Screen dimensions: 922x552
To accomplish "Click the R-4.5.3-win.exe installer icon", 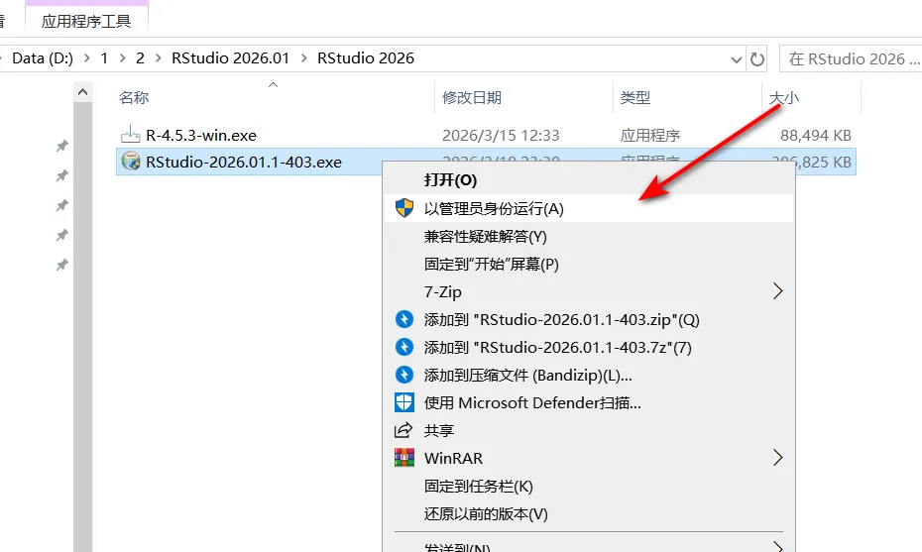I will 130,135.
